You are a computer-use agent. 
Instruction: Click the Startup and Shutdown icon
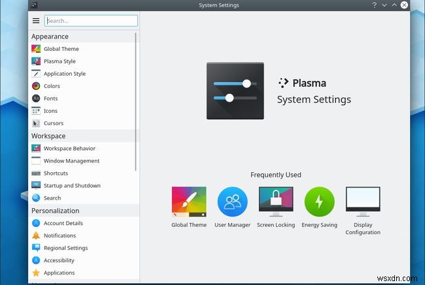coord(36,185)
